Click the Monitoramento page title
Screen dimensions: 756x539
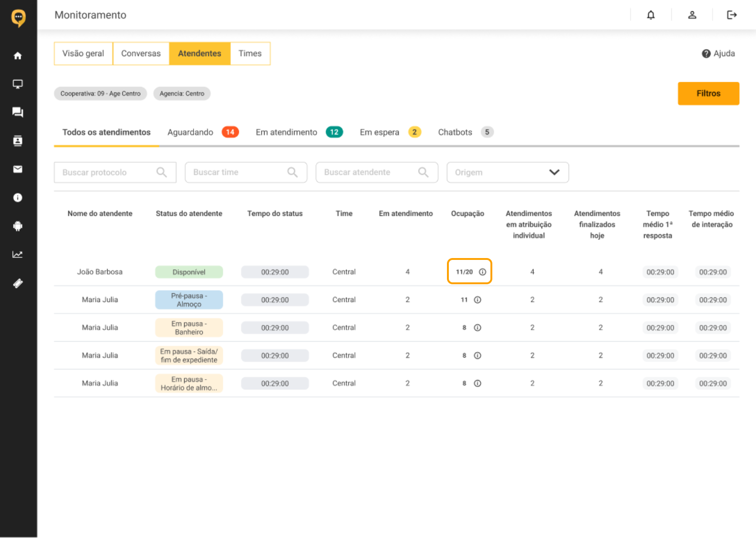tap(90, 15)
